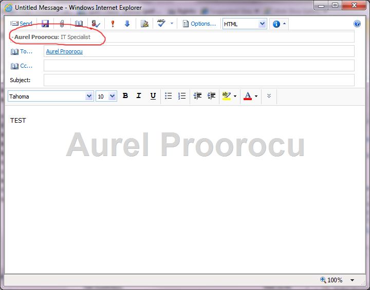Open recipient Aurel Proorocu link
Viewport: 370px width, 290px height.
64,51
